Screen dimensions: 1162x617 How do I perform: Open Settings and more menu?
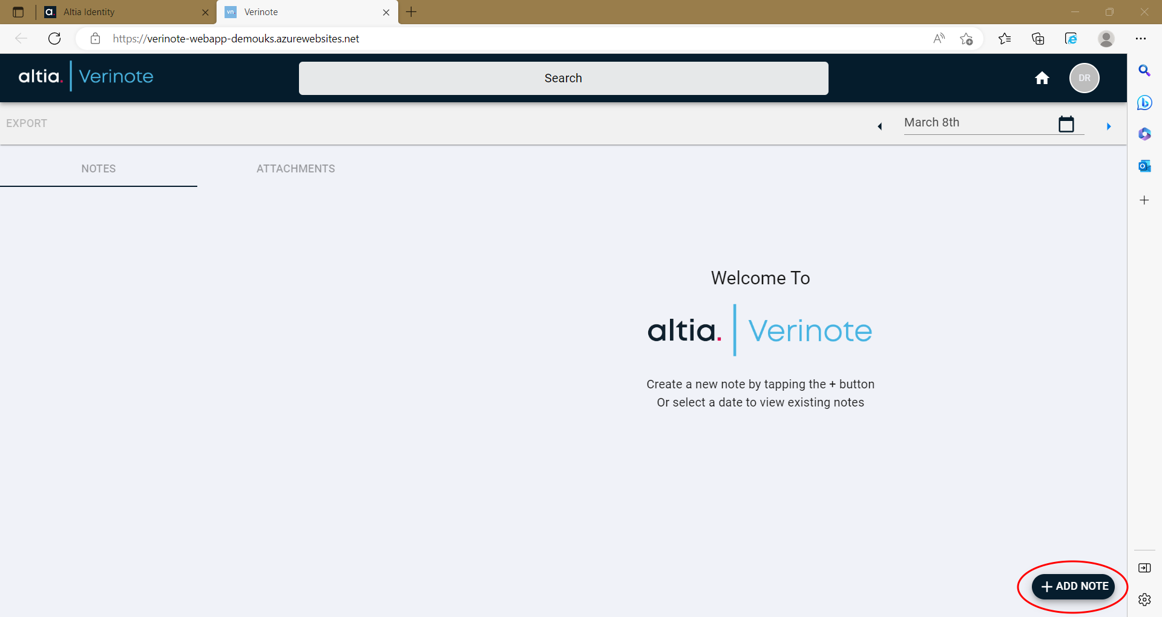pyautogui.click(x=1141, y=39)
